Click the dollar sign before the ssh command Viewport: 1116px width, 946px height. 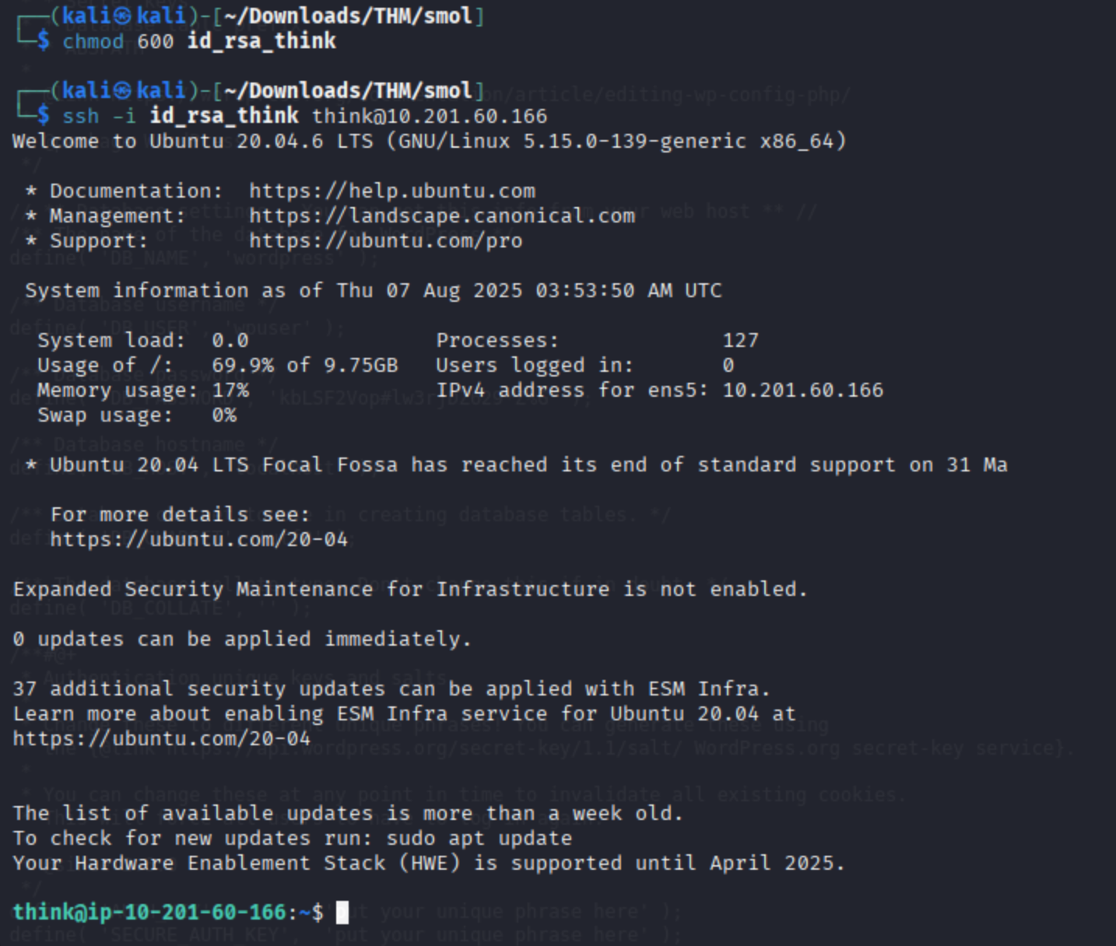click(44, 116)
